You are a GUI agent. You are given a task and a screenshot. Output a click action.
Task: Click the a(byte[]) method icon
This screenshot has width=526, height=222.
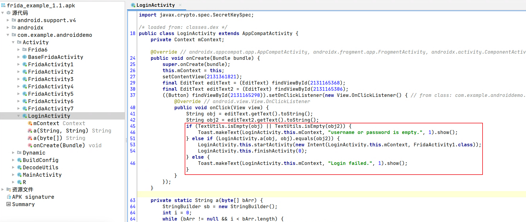[x=30, y=138]
